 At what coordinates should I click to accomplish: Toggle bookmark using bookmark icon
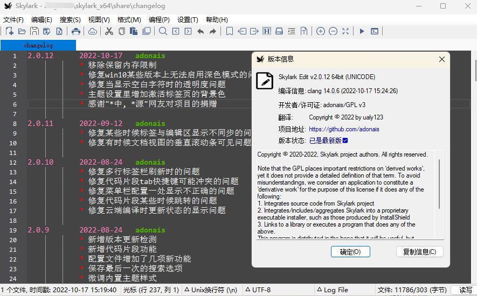pos(230,31)
